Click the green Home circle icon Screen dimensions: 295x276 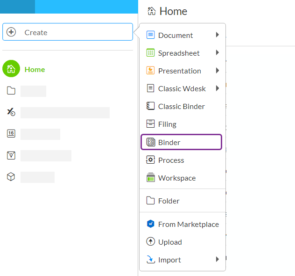(x=11, y=69)
